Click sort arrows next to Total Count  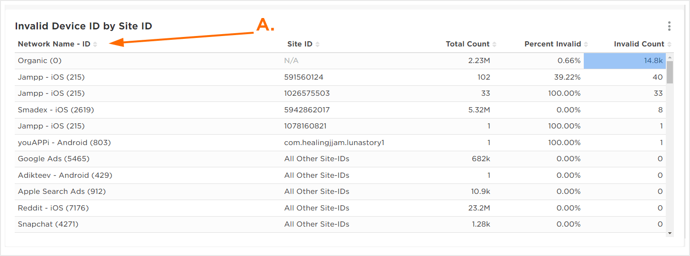495,45
